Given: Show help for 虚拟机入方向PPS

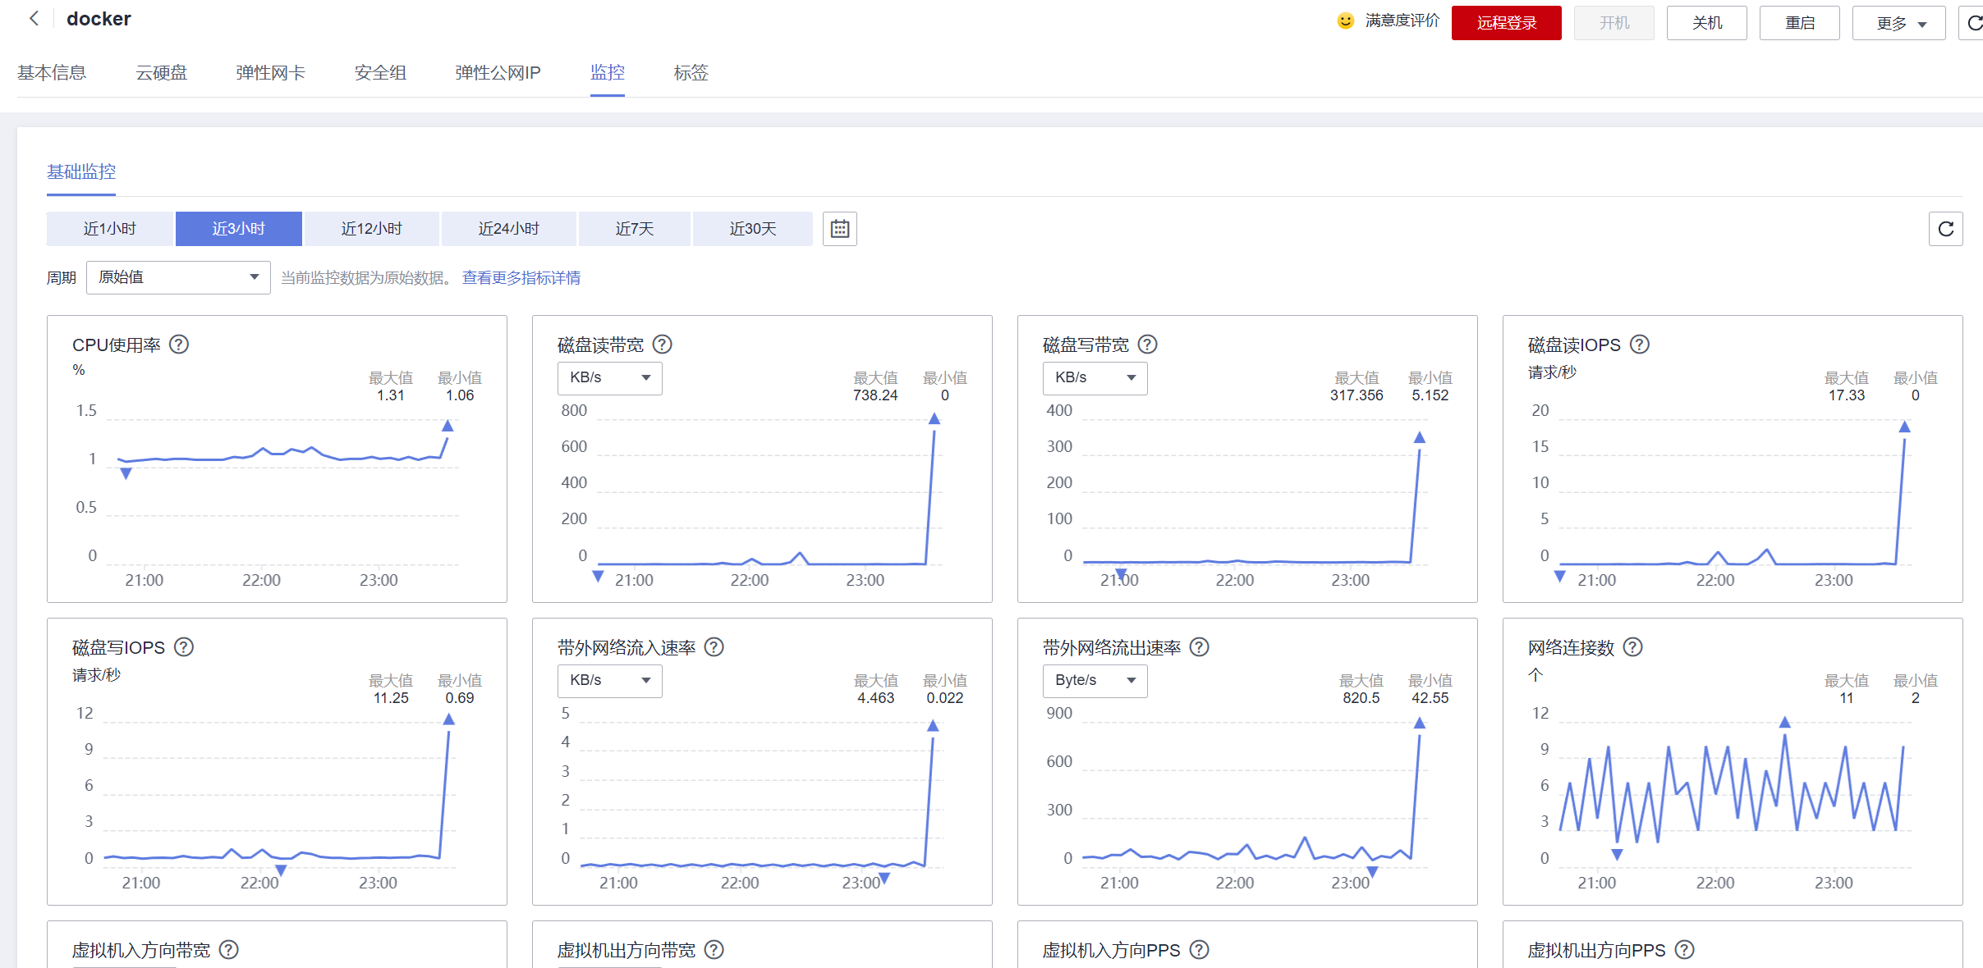Looking at the screenshot, I should coord(1199,950).
